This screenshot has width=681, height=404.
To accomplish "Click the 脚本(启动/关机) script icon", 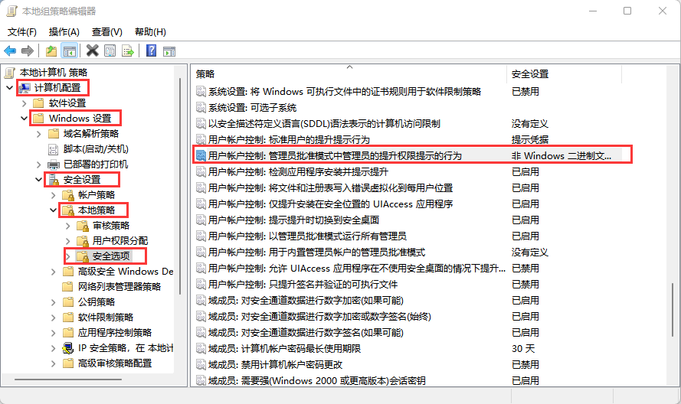I will coord(53,149).
